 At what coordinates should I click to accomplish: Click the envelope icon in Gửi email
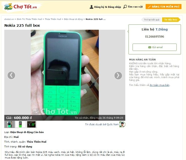tap(150, 47)
